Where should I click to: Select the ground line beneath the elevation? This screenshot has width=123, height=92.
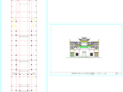click(x=84, y=58)
